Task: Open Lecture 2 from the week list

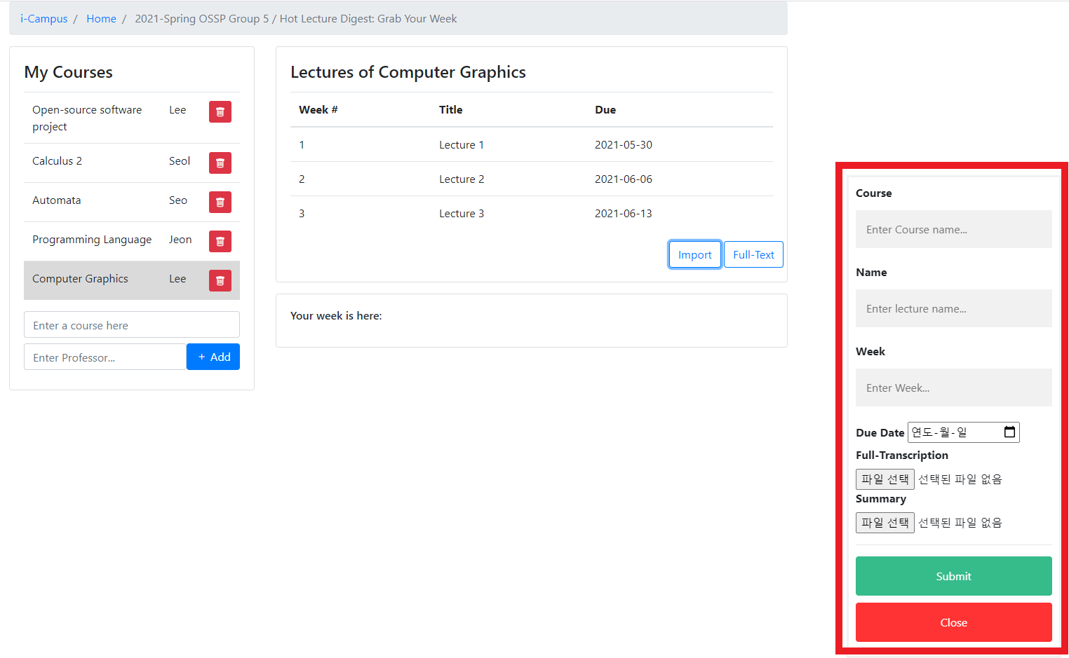Action: coord(462,179)
